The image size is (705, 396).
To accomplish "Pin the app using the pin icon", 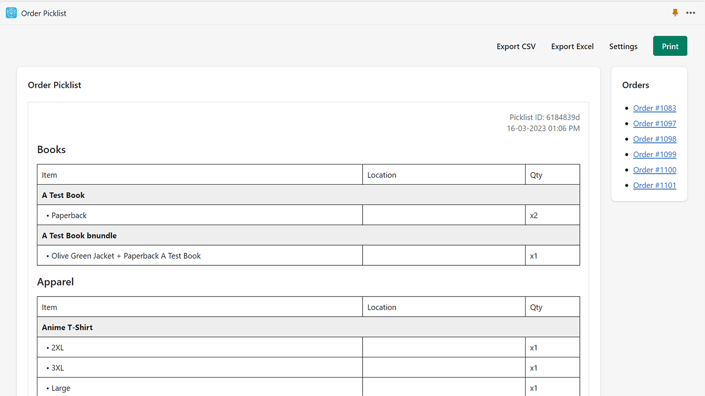I will click(x=675, y=13).
